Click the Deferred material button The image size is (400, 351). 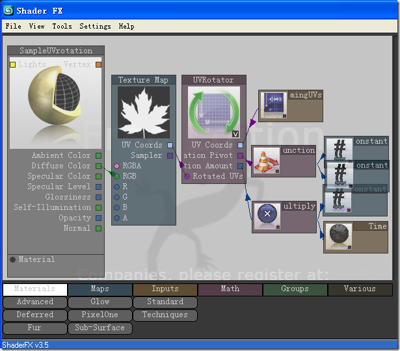coord(35,315)
